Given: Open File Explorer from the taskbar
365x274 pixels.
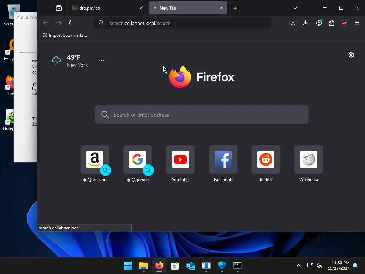Looking at the screenshot, I should 143,265.
